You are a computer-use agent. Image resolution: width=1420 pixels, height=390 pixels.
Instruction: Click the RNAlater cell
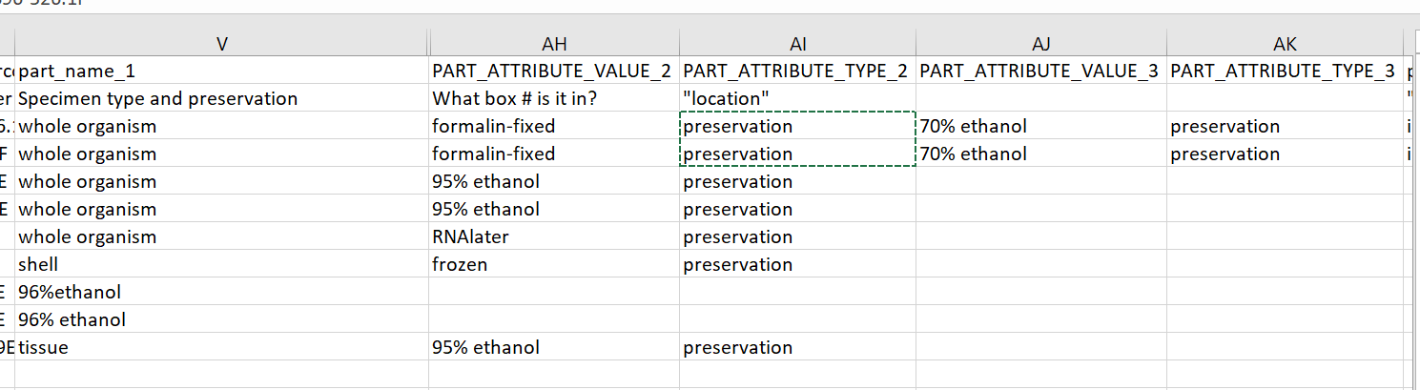click(x=554, y=236)
